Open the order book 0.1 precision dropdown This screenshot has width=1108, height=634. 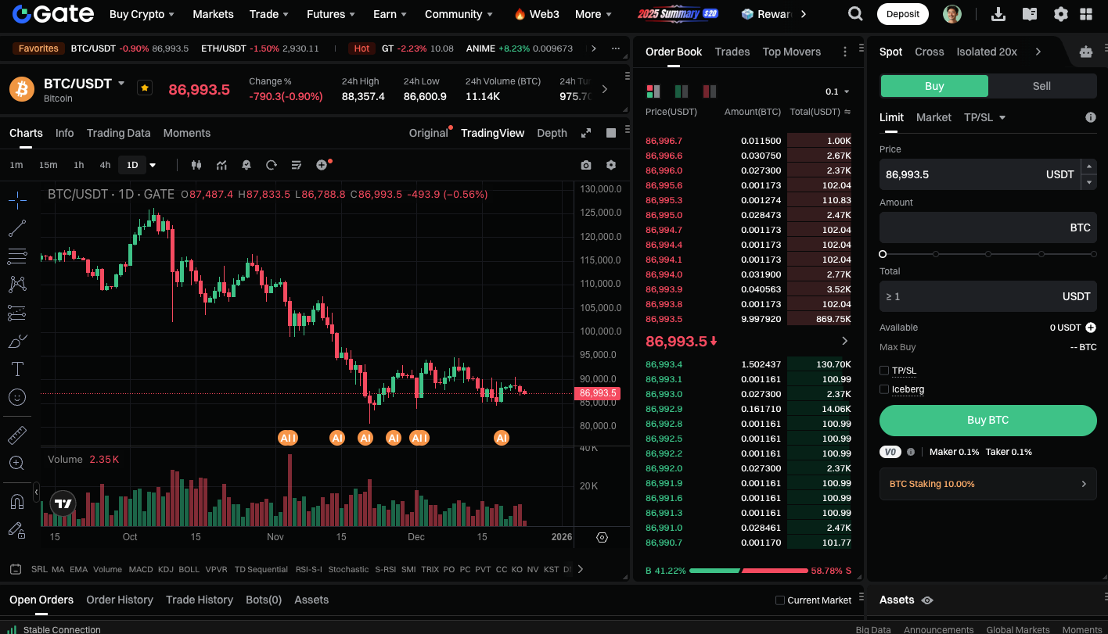[837, 91]
